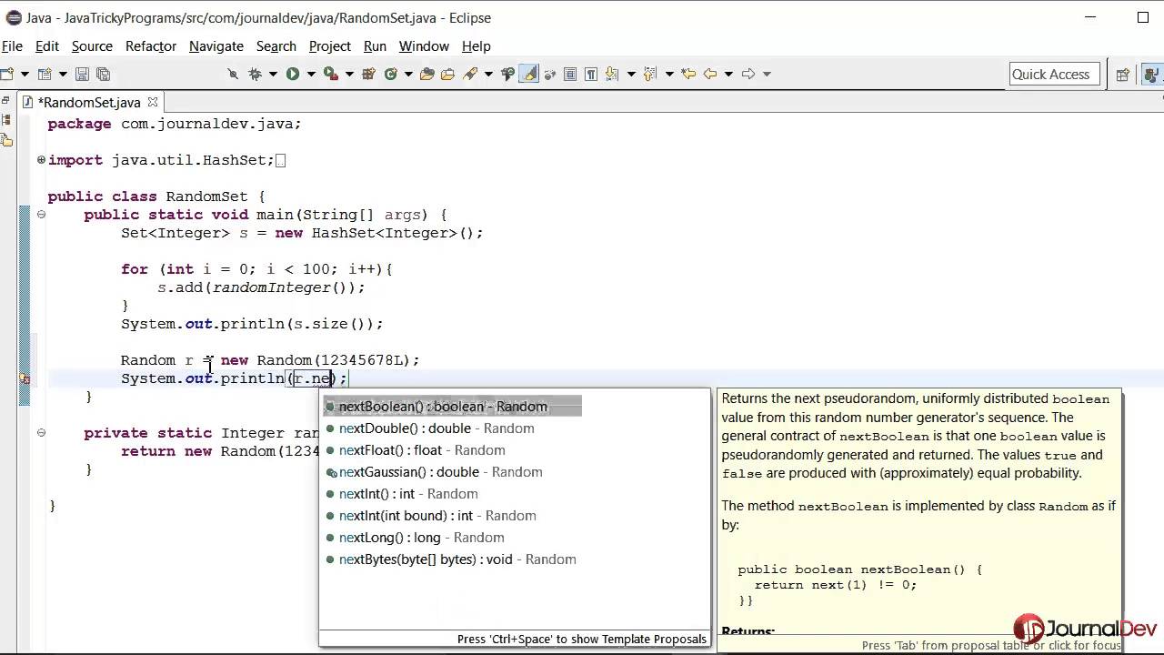The image size is (1164, 655).
Task: Select nextInt() : int proposal
Action: [401, 494]
